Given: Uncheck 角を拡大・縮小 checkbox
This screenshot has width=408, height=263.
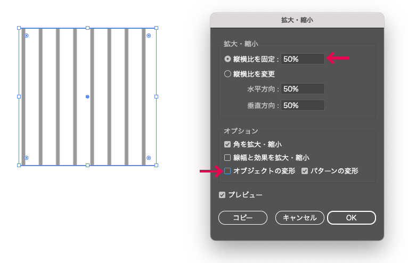Looking at the screenshot, I should [227, 144].
